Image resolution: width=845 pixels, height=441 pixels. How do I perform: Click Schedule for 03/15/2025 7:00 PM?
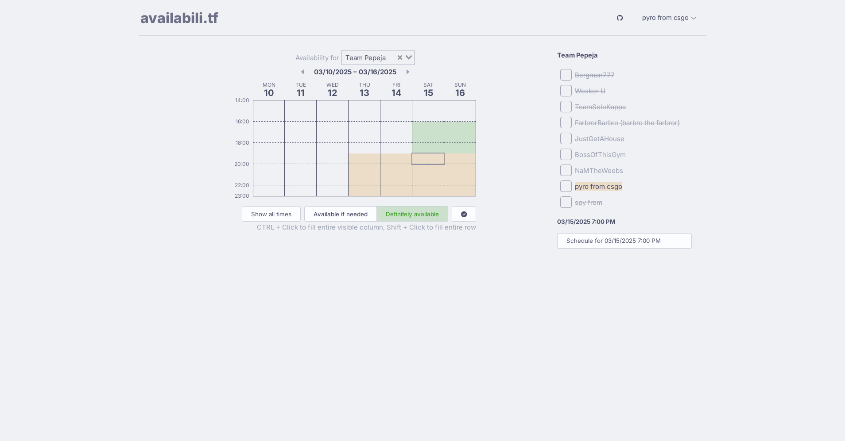coord(624,241)
